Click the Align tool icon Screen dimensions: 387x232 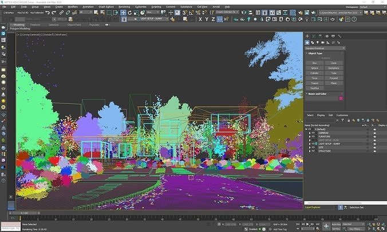pyautogui.click(x=251, y=13)
